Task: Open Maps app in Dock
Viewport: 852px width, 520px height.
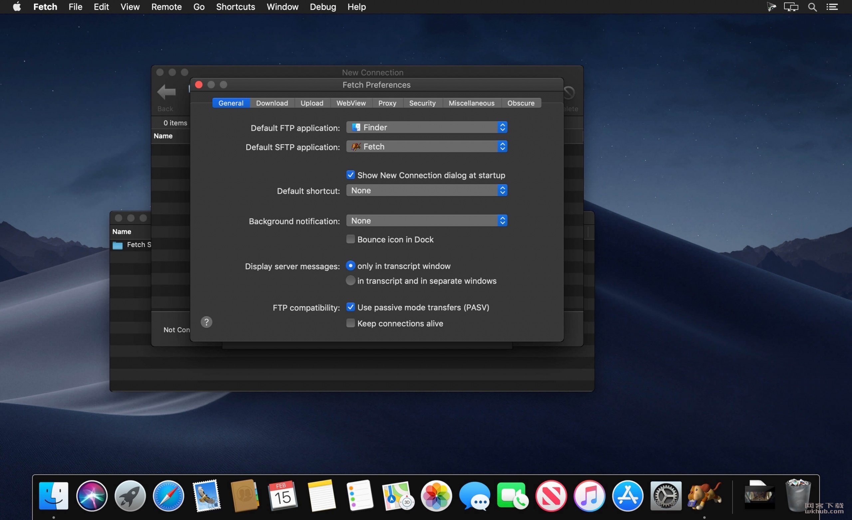Action: tap(398, 496)
